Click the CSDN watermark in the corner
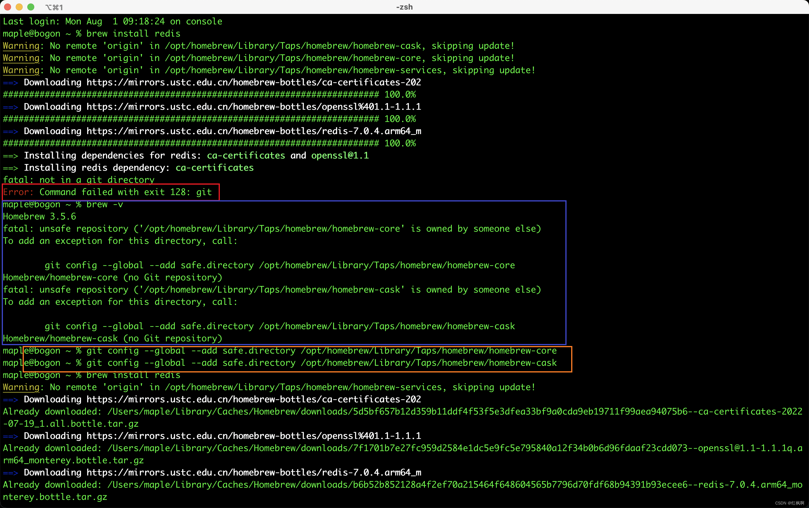The width and height of the screenshot is (809, 508). tap(790, 503)
